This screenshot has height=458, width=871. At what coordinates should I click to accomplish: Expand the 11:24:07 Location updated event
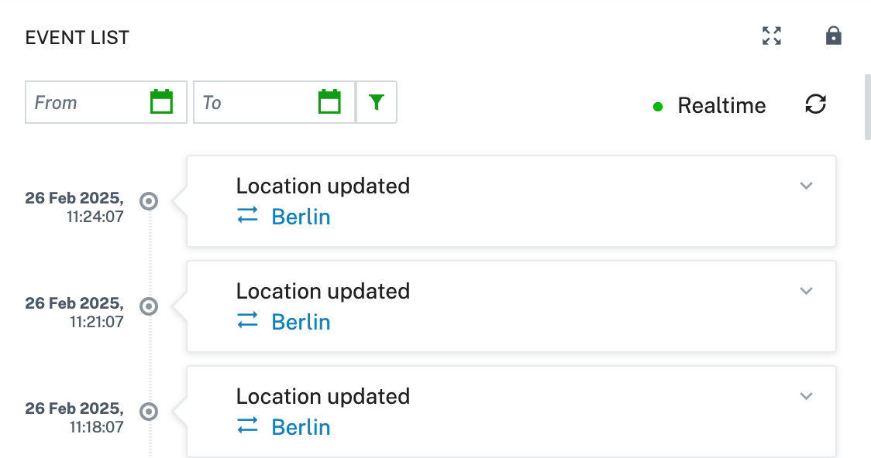806,186
